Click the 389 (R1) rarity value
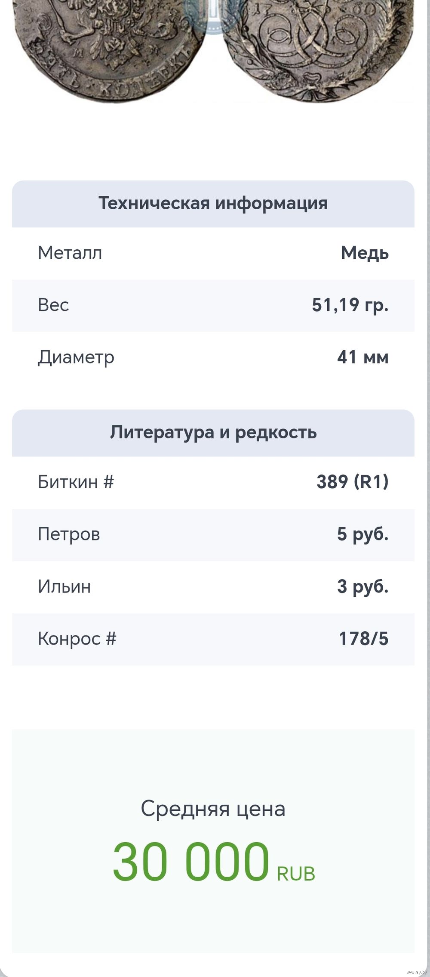The image size is (430, 977). pos(352,482)
